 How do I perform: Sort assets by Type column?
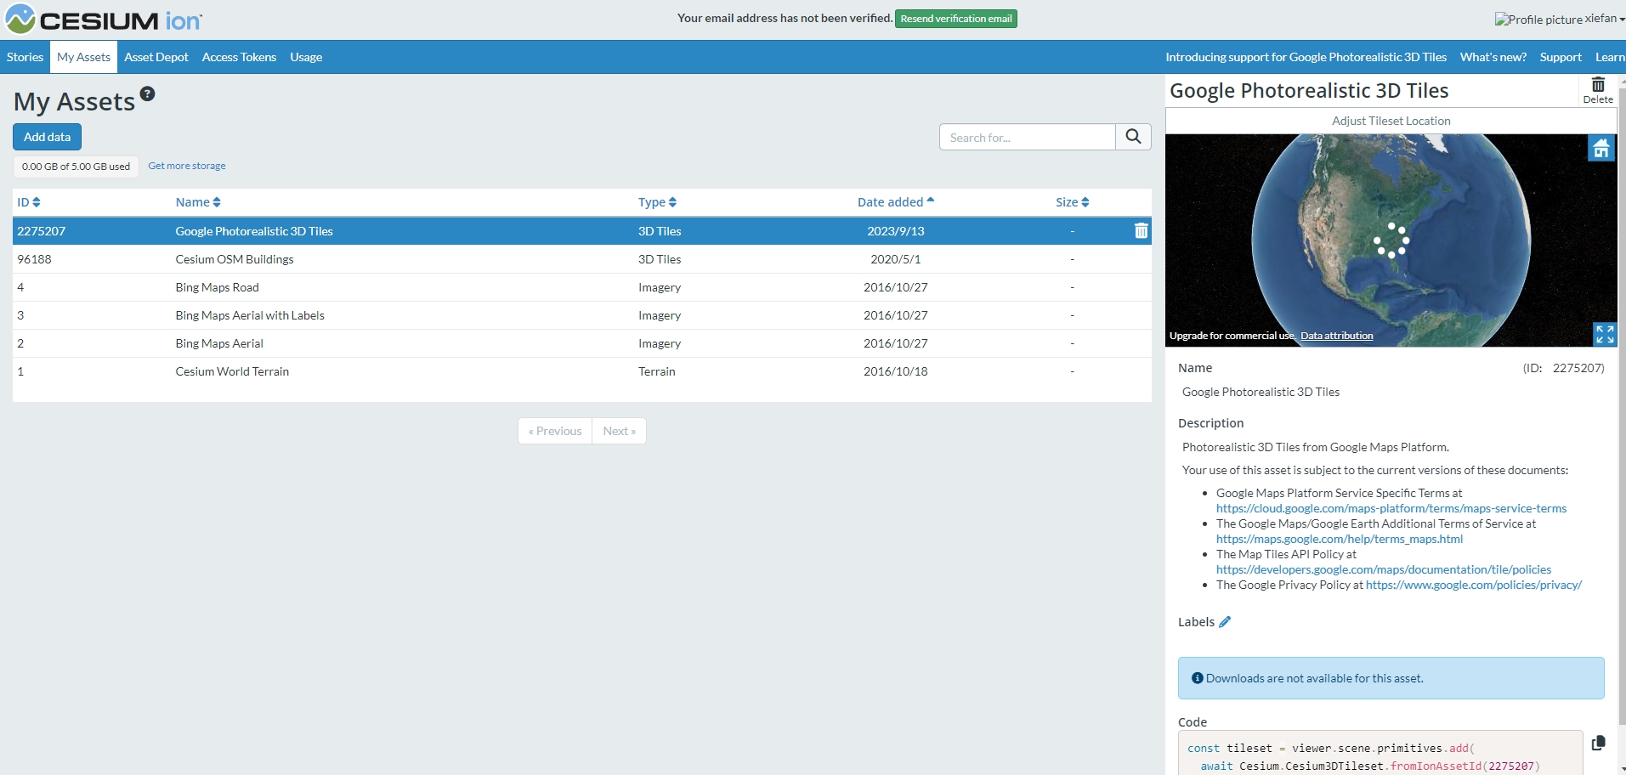(657, 202)
